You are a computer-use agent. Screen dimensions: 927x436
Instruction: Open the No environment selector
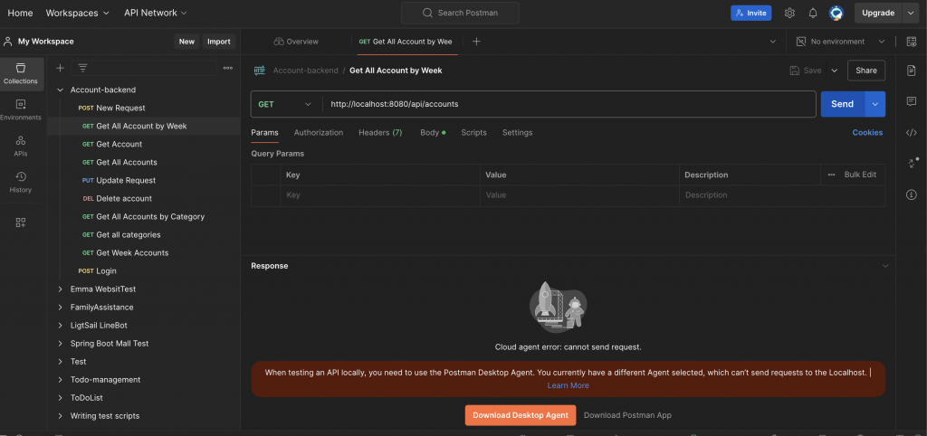click(x=840, y=42)
